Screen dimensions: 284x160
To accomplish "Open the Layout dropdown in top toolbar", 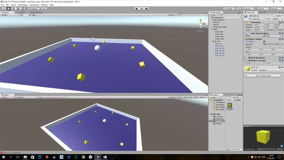I will [276, 9].
